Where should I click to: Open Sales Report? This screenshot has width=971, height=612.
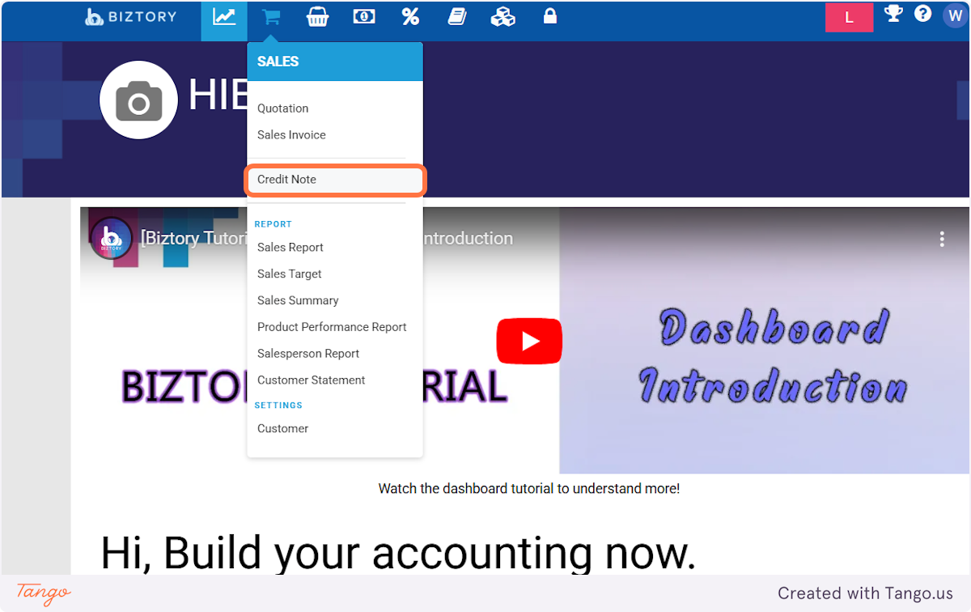[x=290, y=248]
